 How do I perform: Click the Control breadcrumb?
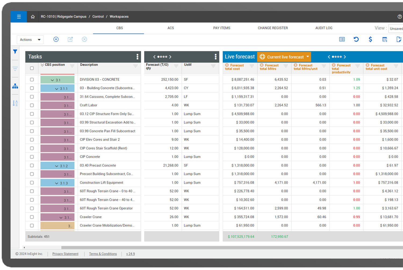tap(98, 17)
